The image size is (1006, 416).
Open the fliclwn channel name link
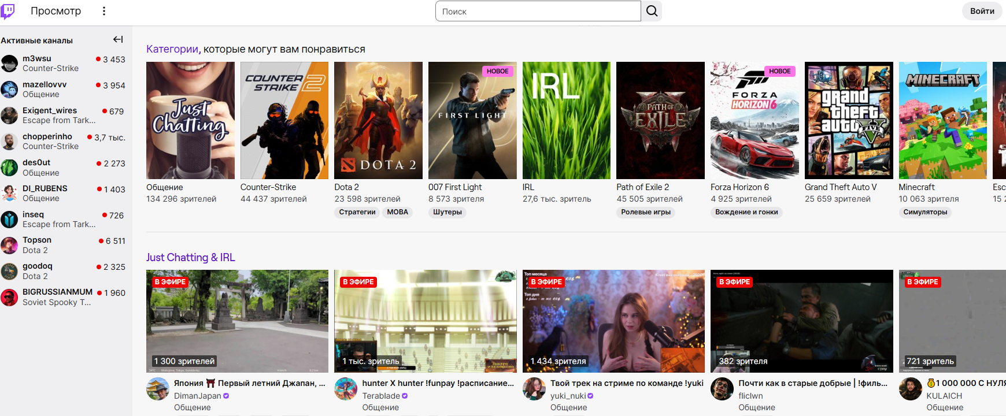pyautogui.click(x=750, y=396)
